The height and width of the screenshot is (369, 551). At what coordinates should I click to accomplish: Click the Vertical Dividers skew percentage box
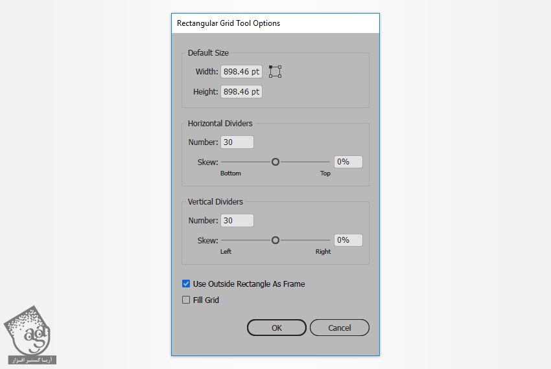click(x=348, y=240)
